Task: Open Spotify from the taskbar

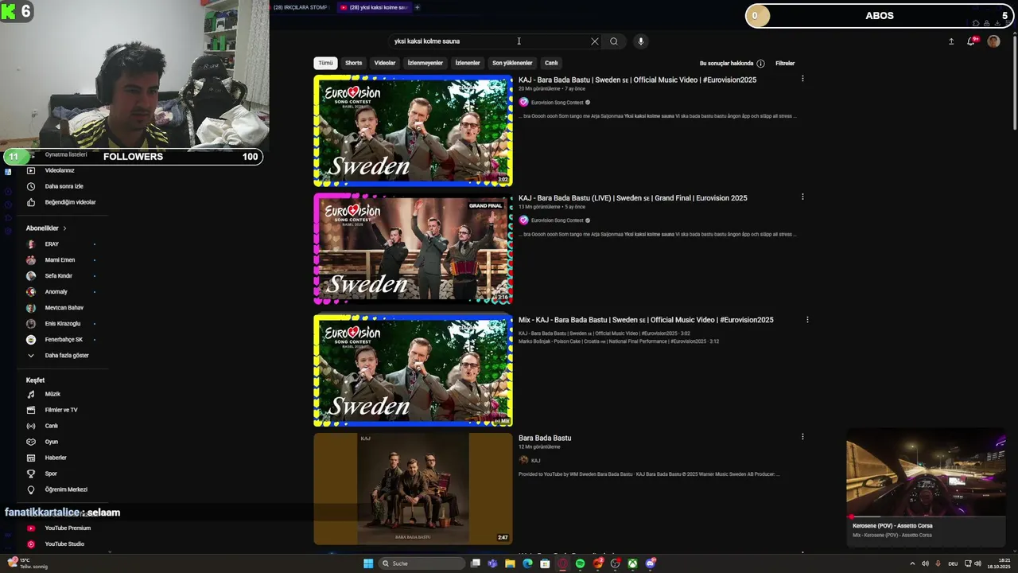Action: coord(580,563)
